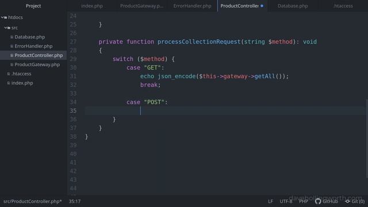This screenshot has width=368, height=207.
Task: Open the Git (0) panel
Action: point(355,201)
